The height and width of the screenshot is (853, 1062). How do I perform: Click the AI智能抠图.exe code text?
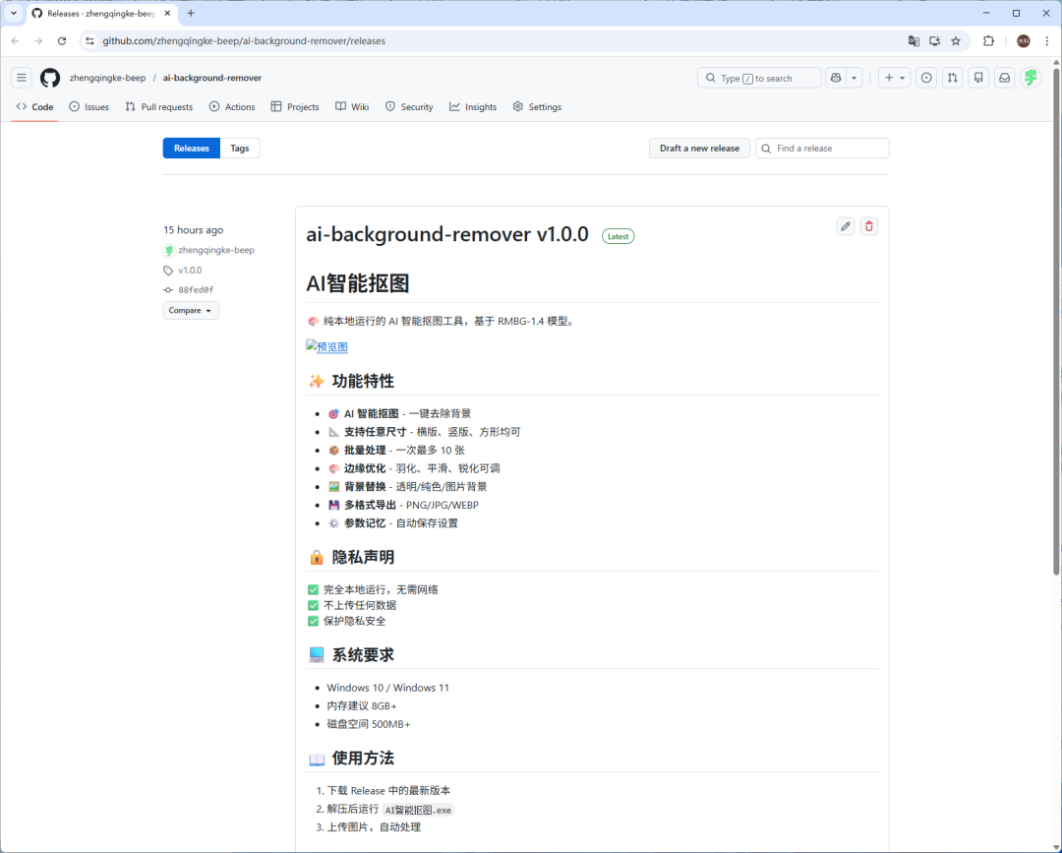pos(418,811)
